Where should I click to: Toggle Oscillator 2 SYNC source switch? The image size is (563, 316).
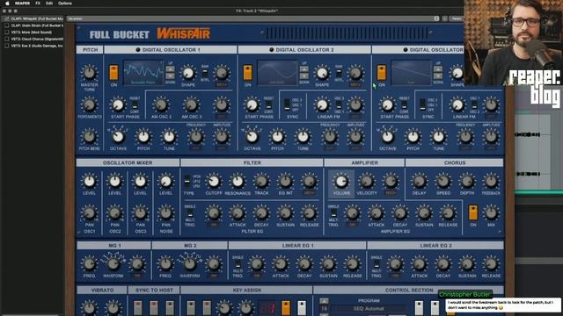(288, 104)
